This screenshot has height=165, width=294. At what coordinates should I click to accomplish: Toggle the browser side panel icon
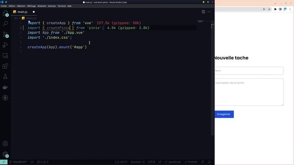pyautogui.click(x=280, y=9)
